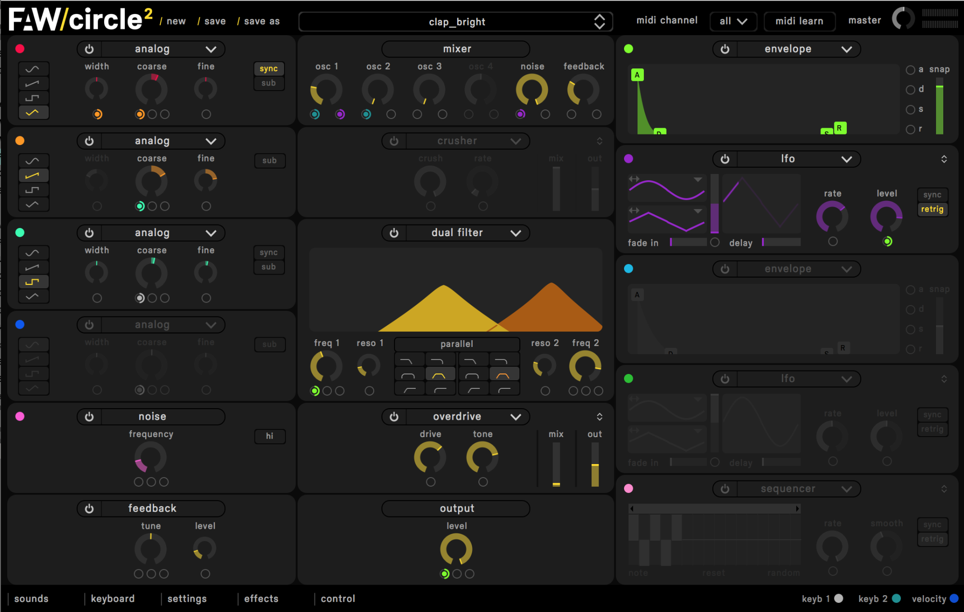
Task: Disable sync on oscillator 1
Action: click(269, 69)
